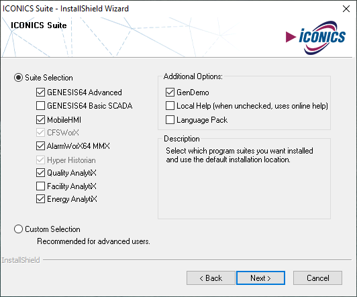This screenshot has width=357, height=297.
Task: Click the ICONICS logo in header
Action: 316,38
